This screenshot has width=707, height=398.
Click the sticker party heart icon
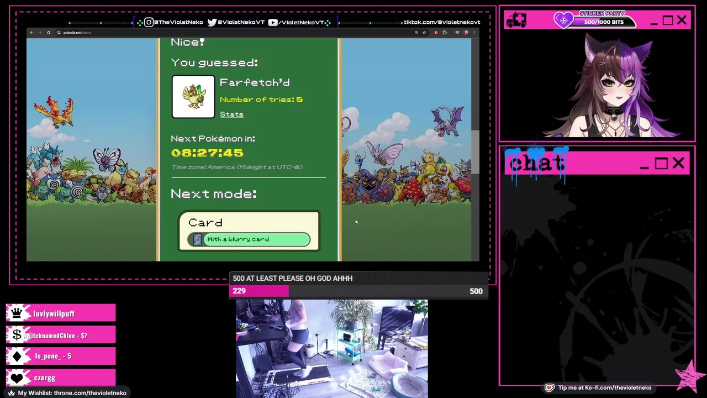tap(564, 20)
